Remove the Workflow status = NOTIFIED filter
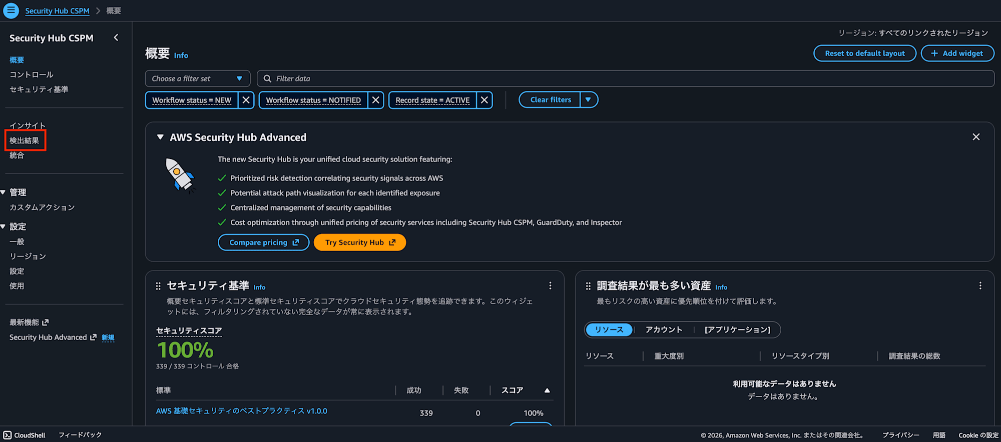The height and width of the screenshot is (442, 1001). (375, 100)
